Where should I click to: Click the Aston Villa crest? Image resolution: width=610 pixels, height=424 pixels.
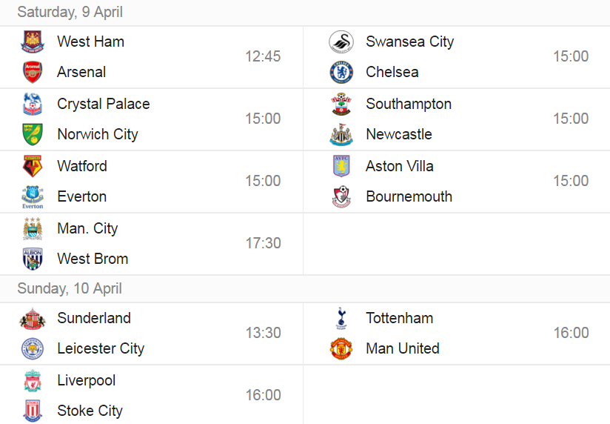point(341,166)
